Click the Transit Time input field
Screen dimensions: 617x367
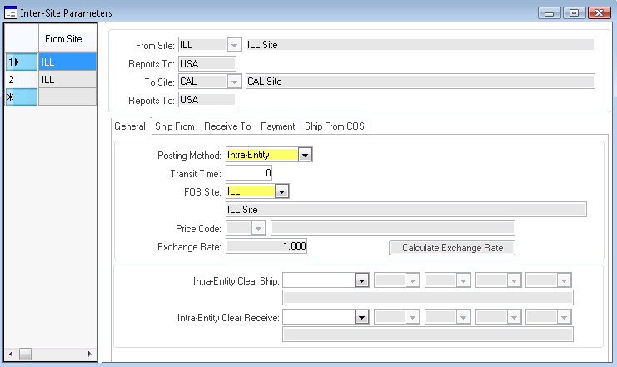pos(249,173)
